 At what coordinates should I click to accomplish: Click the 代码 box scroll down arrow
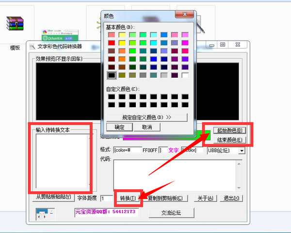[239, 188]
